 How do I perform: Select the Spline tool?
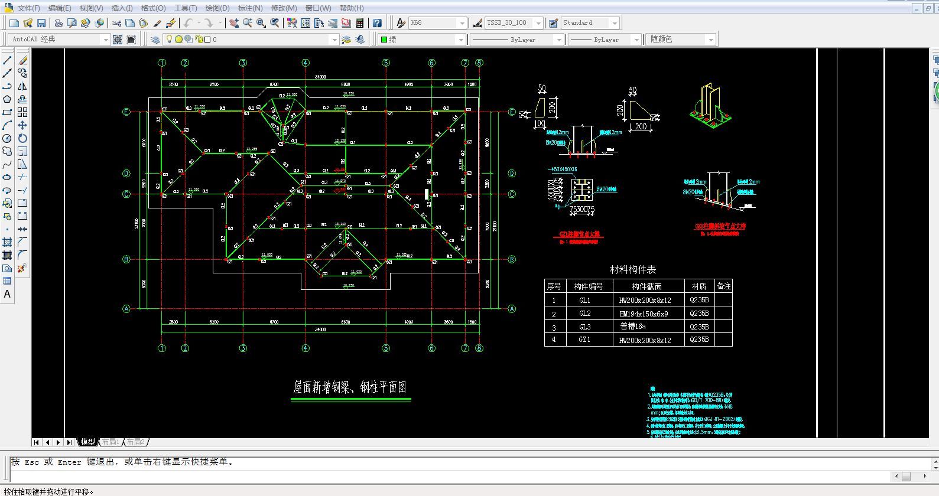[x=7, y=164]
